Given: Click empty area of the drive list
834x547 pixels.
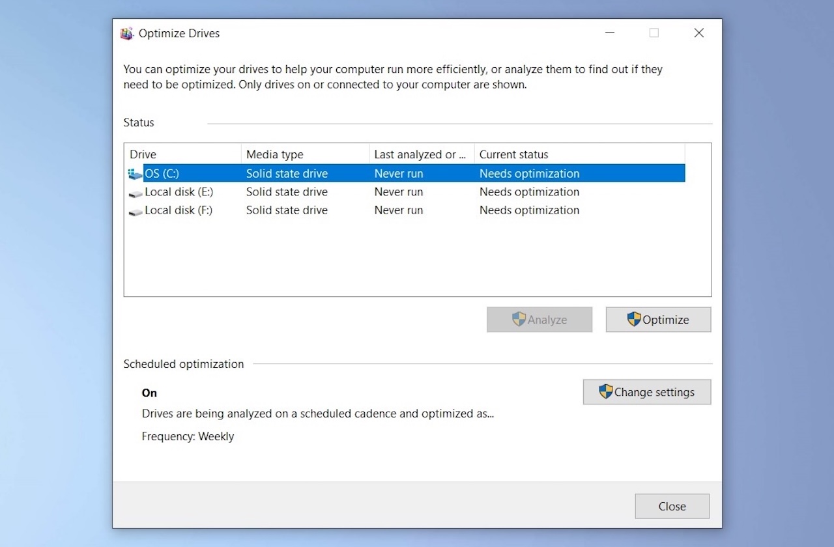Looking at the screenshot, I should [417, 260].
